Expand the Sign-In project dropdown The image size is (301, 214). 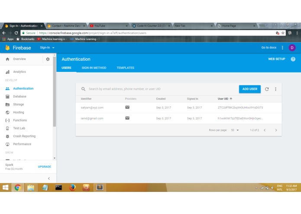click(47, 48)
